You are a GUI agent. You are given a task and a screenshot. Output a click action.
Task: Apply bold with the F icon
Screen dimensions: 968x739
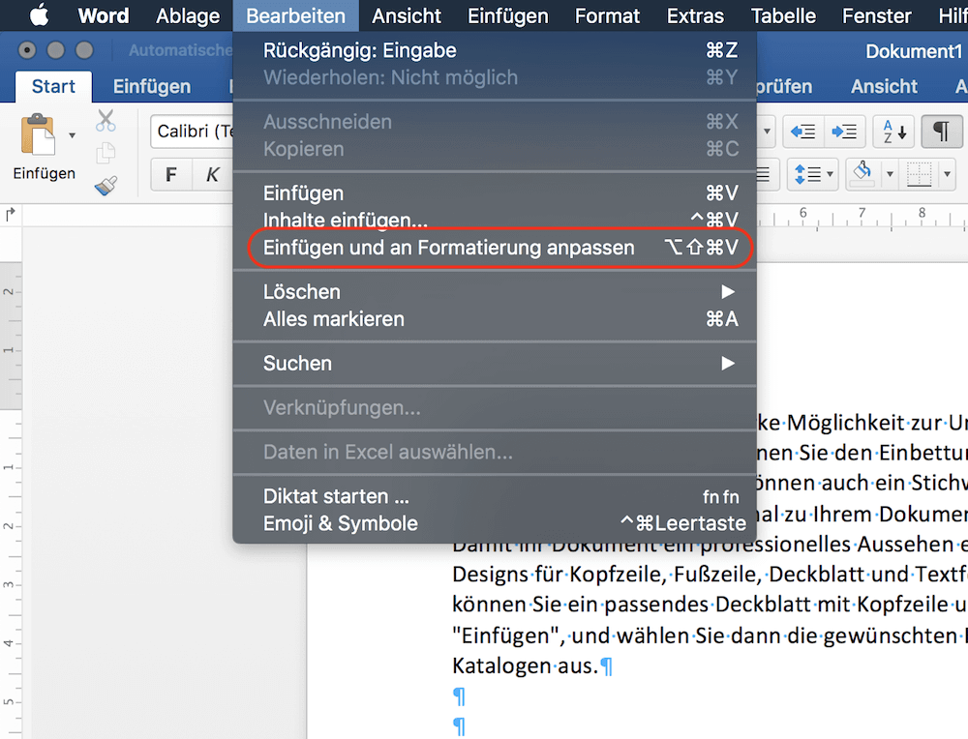pyautogui.click(x=171, y=173)
